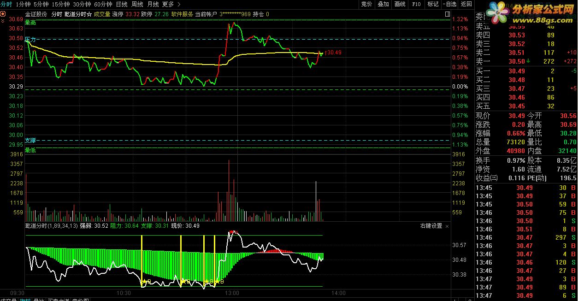578x301 pixels.
Task: Select the 卖一 ask row at 30.50
Action: click(526, 61)
